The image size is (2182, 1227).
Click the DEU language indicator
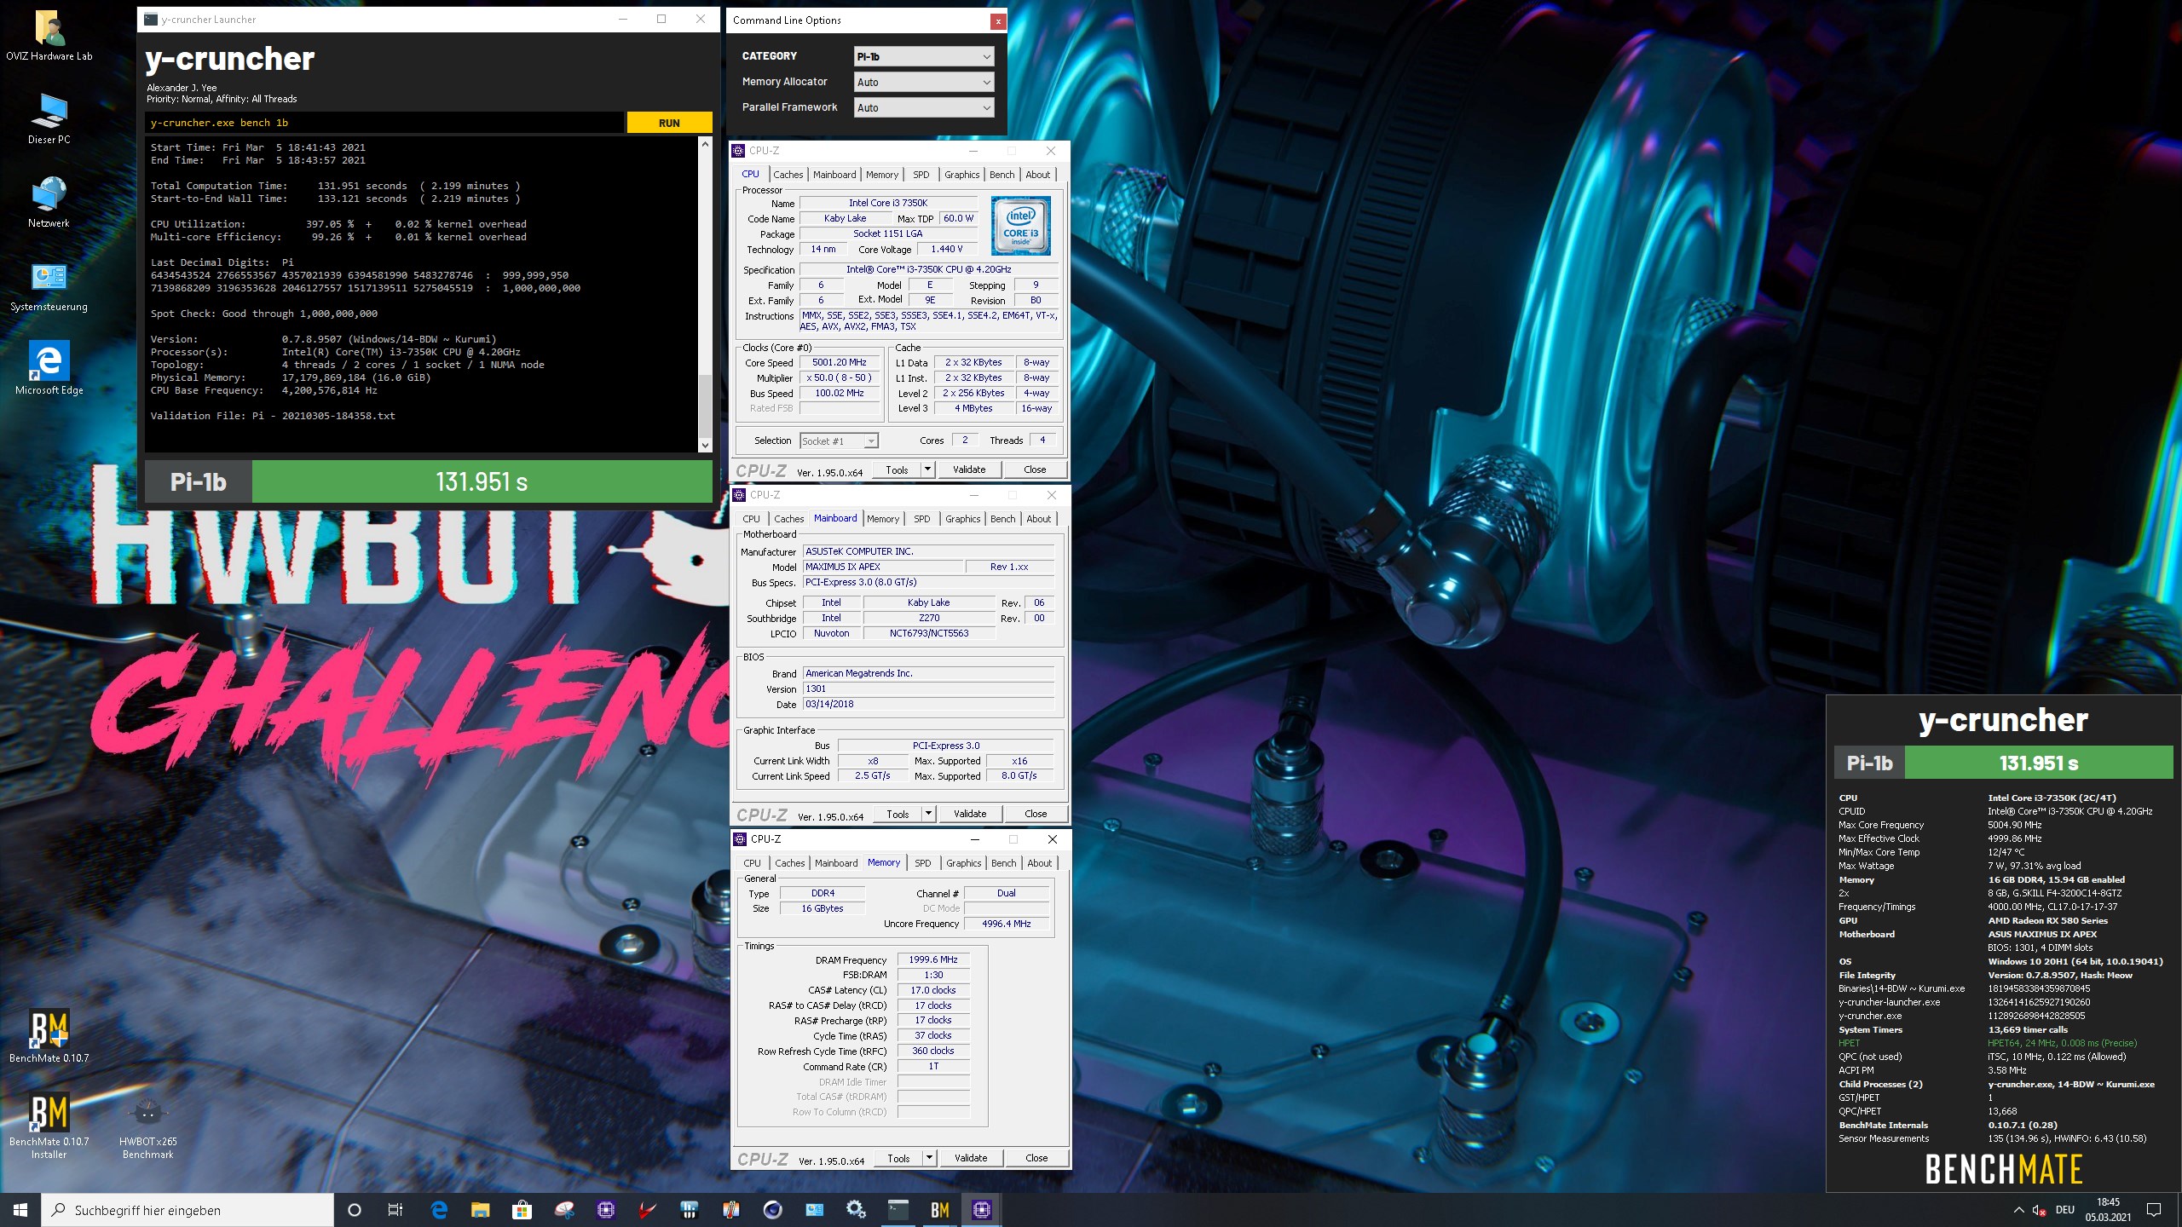point(2064,1210)
